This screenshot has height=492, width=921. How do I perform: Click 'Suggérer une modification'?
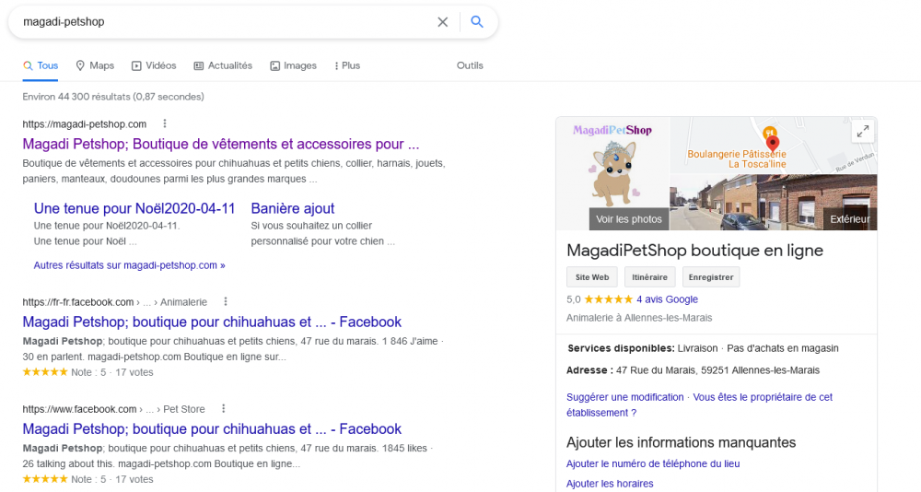[x=625, y=397]
